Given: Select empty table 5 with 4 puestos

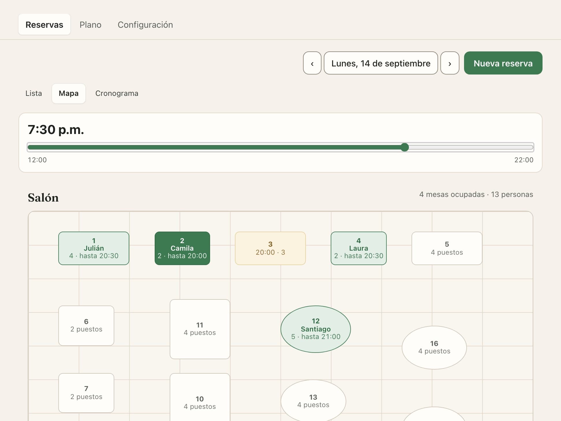Looking at the screenshot, I should tap(447, 248).
